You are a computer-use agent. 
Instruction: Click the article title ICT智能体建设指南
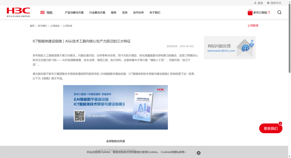[81, 41]
